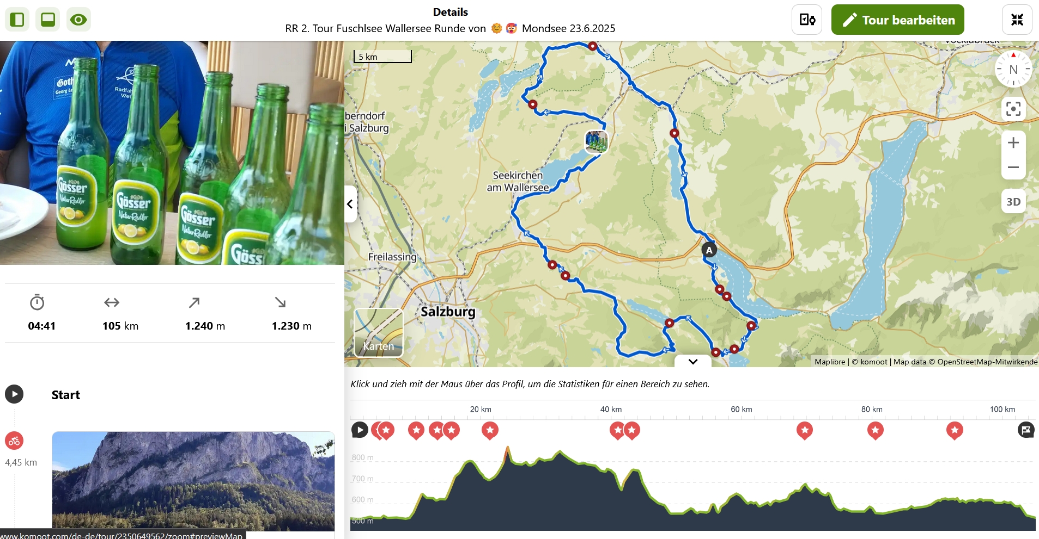Viewport: 1039px width, 539px height.
Task: Toggle the left sidebar panel layout
Action: click(17, 20)
